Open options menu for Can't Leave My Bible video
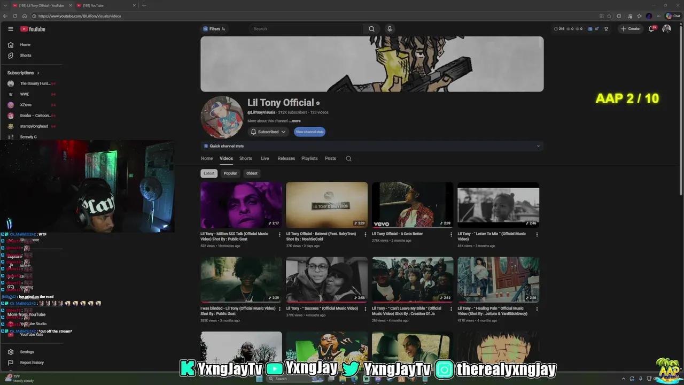 [x=450, y=309]
